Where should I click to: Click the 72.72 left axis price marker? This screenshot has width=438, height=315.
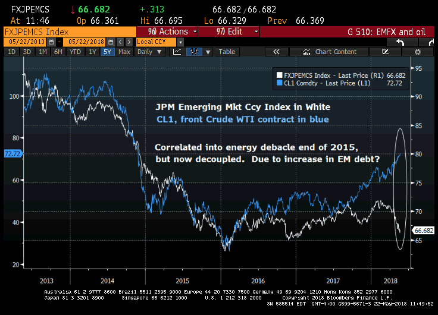(13, 153)
